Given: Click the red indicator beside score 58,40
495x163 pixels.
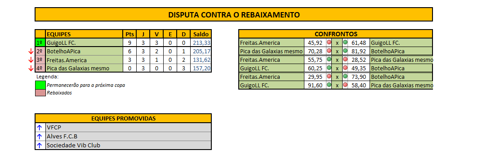Looking at the screenshot, I should point(345,85).
